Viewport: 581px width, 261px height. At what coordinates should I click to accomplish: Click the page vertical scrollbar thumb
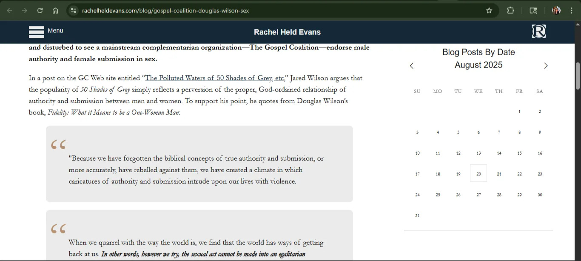point(578,76)
